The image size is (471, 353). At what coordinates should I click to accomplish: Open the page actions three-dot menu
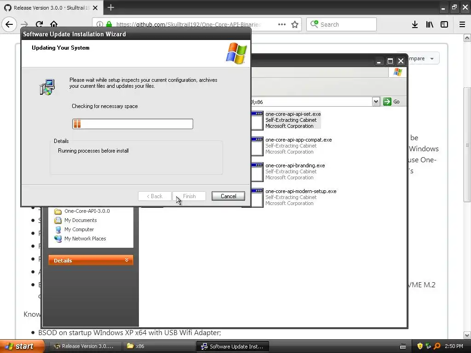[282, 24]
